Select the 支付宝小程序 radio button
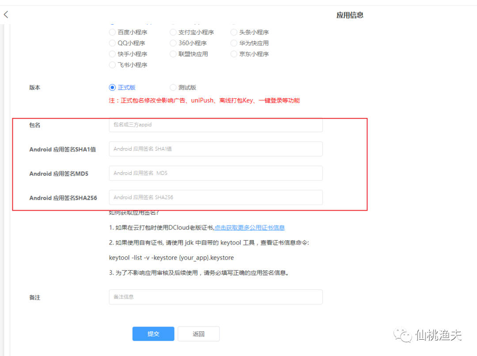Image resolution: width=477 pixels, height=356 pixels. [173, 32]
